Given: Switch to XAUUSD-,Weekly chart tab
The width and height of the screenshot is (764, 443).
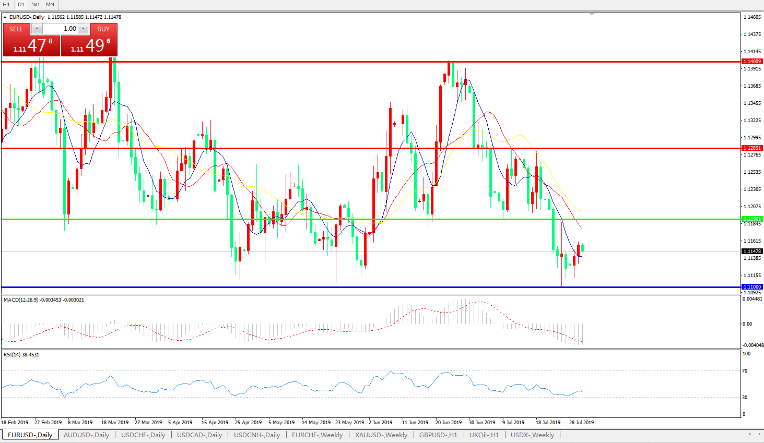Looking at the screenshot, I should coord(381,435).
